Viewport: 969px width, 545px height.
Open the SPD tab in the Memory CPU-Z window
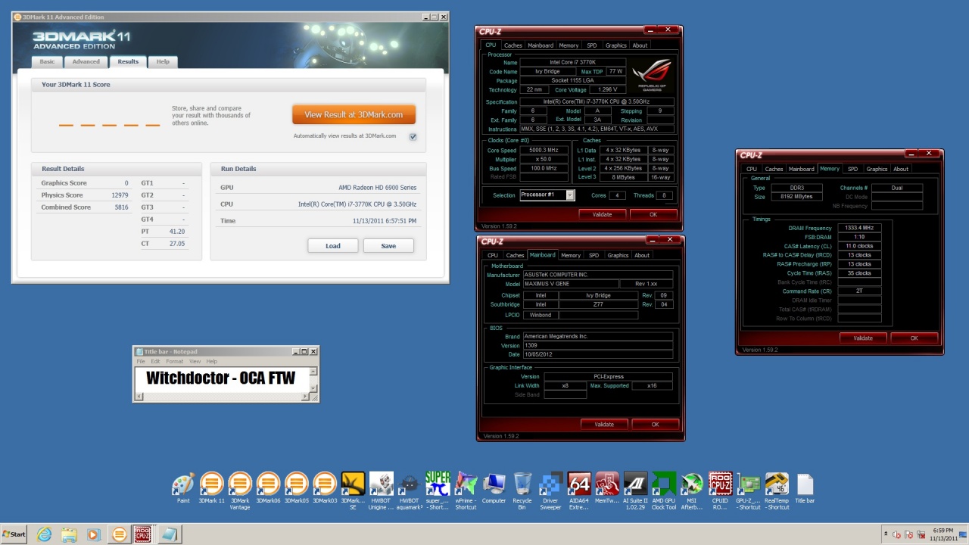pos(852,169)
